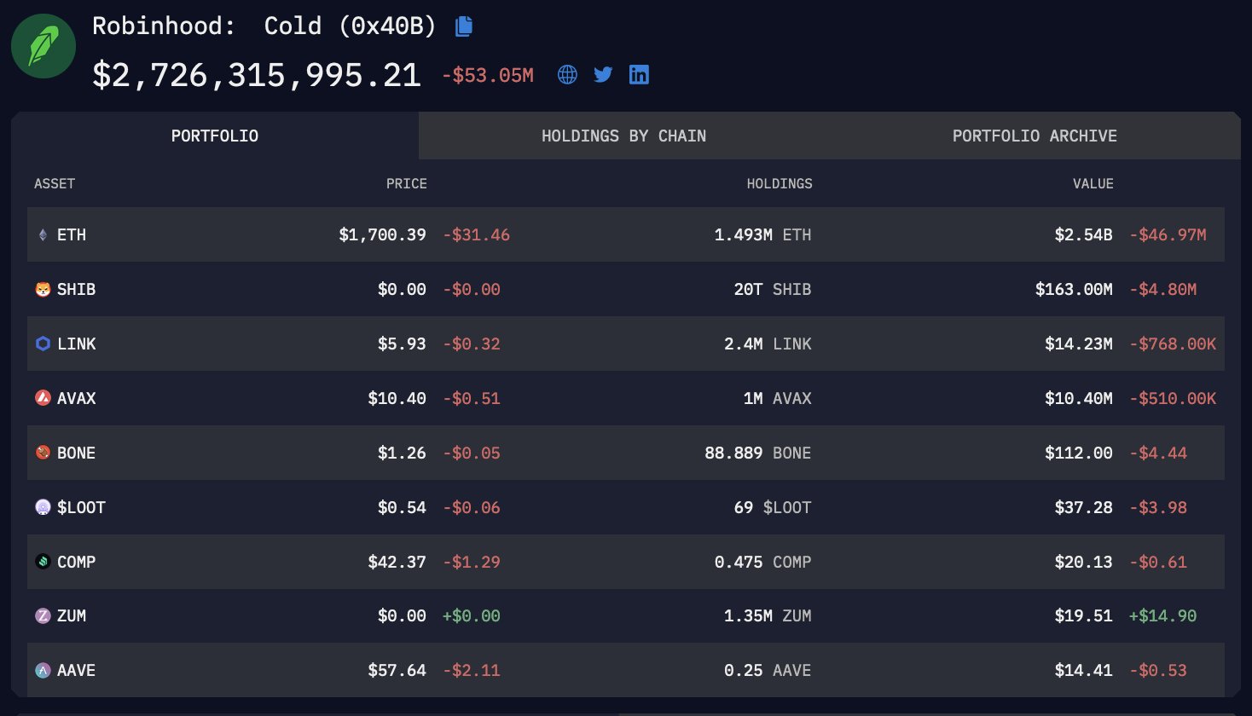This screenshot has height=716, width=1252.
Task: Open the wallet's website via globe icon
Action: pyautogui.click(x=567, y=74)
